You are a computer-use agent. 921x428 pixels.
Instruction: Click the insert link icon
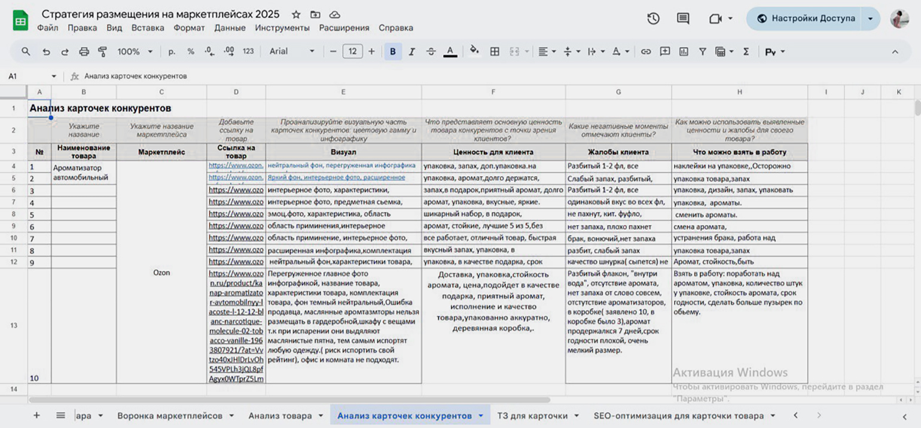click(x=646, y=52)
